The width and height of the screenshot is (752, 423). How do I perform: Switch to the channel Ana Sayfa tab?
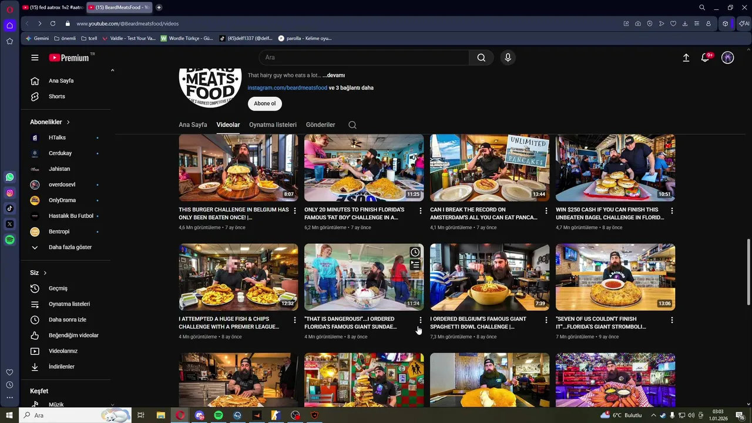click(x=193, y=125)
